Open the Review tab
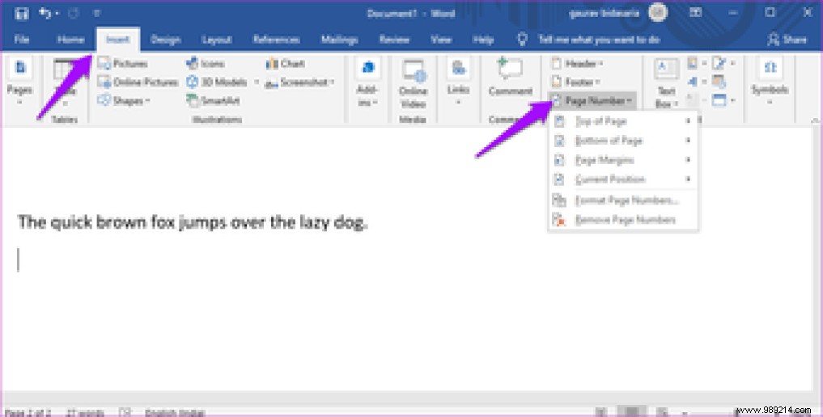 tap(394, 40)
